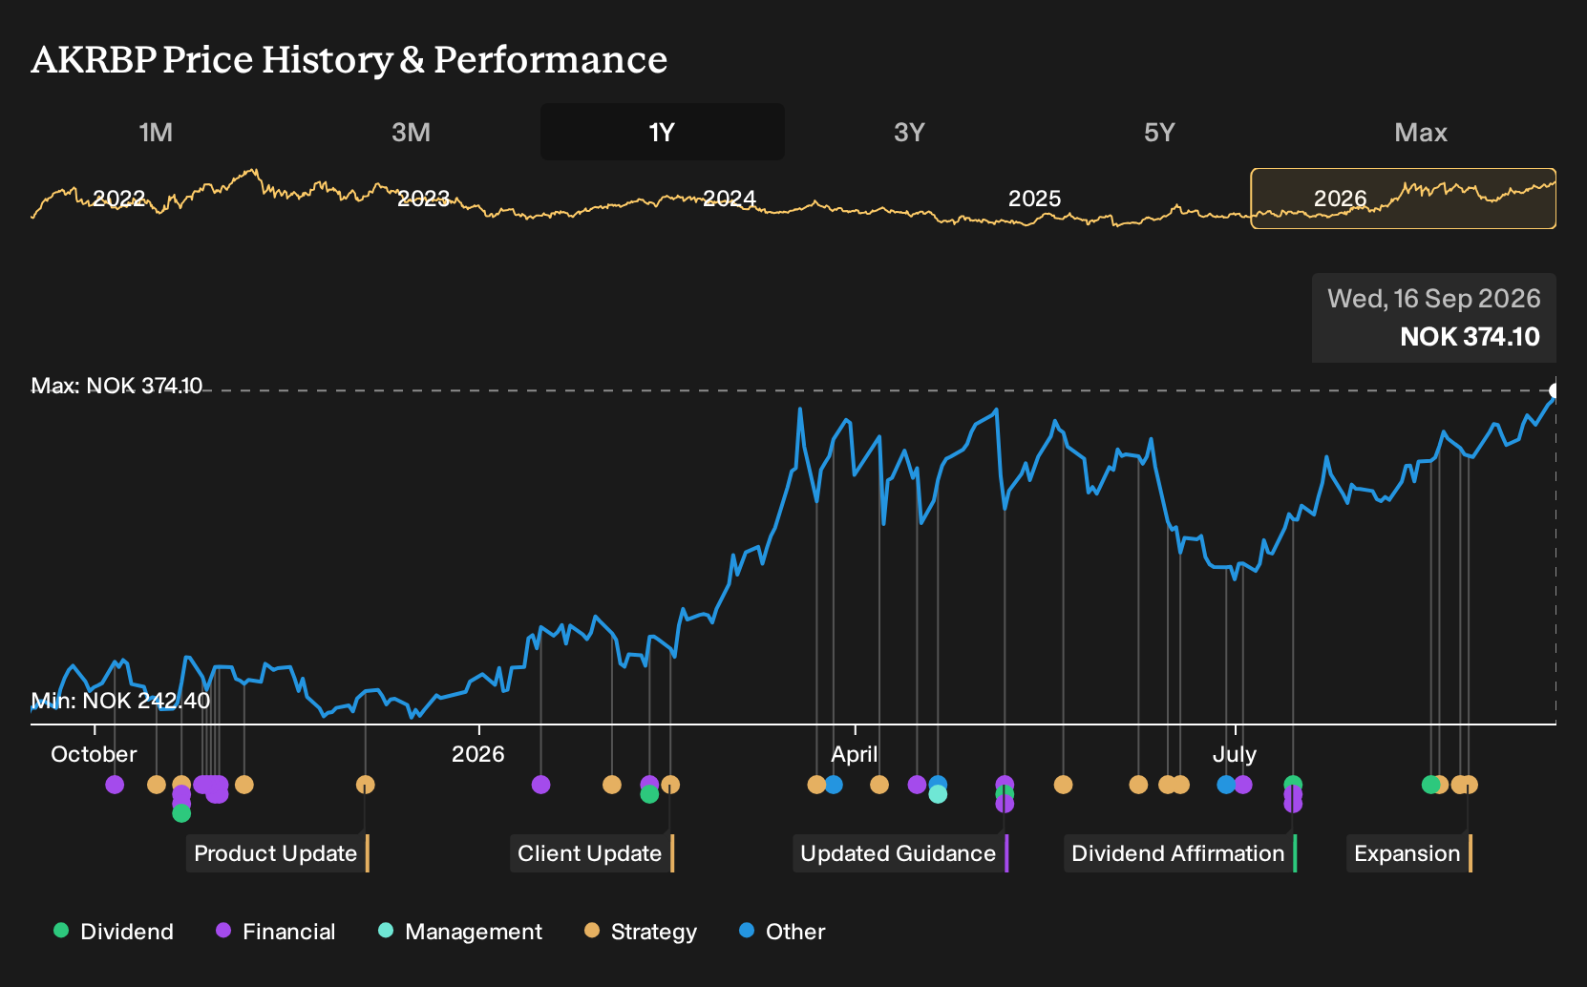Image resolution: width=1587 pixels, height=987 pixels.
Task: Select the green Dividend marker above Client Update
Action: point(649,794)
